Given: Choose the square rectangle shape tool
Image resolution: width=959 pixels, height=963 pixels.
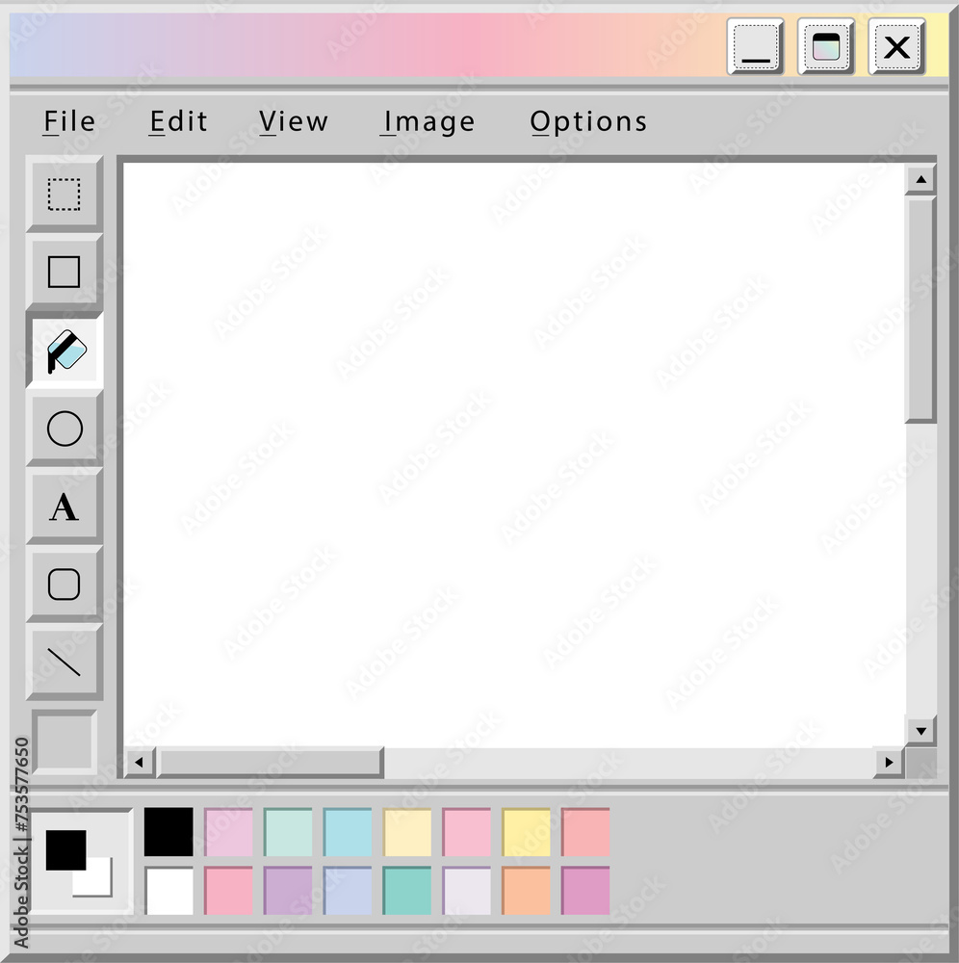Looking at the screenshot, I should [65, 273].
